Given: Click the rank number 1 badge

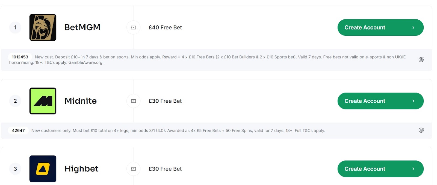Looking at the screenshot, I should [x=15, y=28].
